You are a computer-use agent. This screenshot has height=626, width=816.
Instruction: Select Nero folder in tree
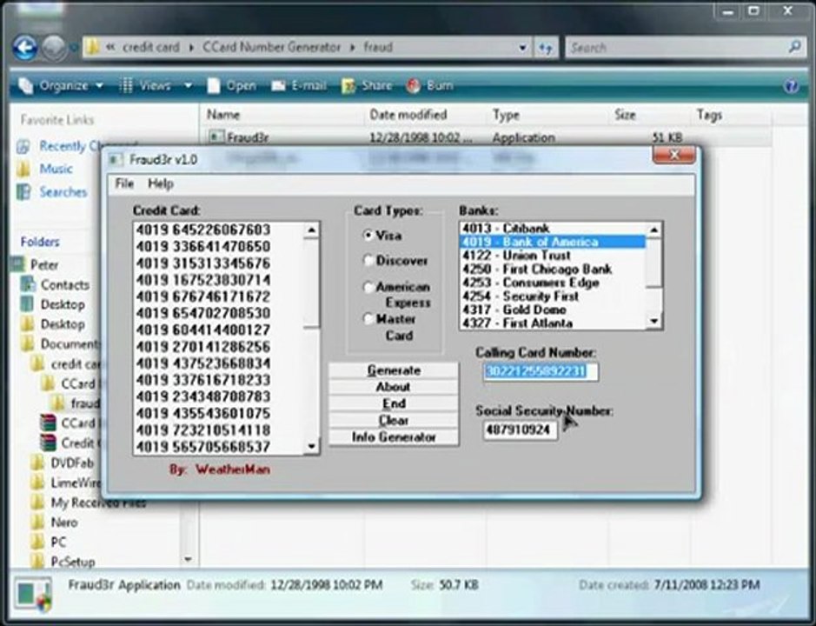(x=64, y=523)
